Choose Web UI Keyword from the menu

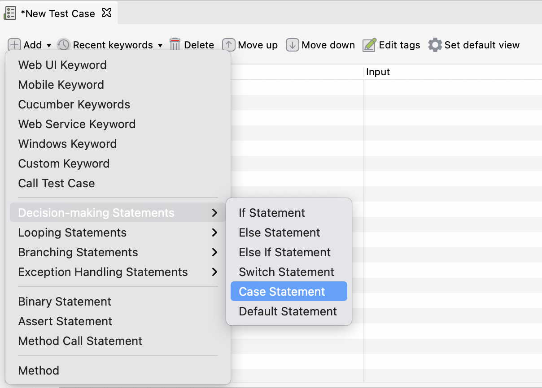tap(62, 65)
